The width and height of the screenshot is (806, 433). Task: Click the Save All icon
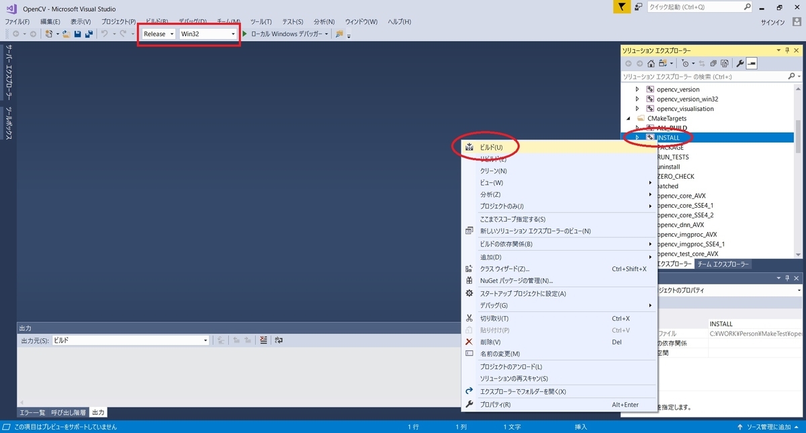pyautogui.click(x=89, y=34)
